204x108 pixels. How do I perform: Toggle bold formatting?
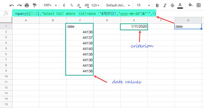[x=157, y=6]
